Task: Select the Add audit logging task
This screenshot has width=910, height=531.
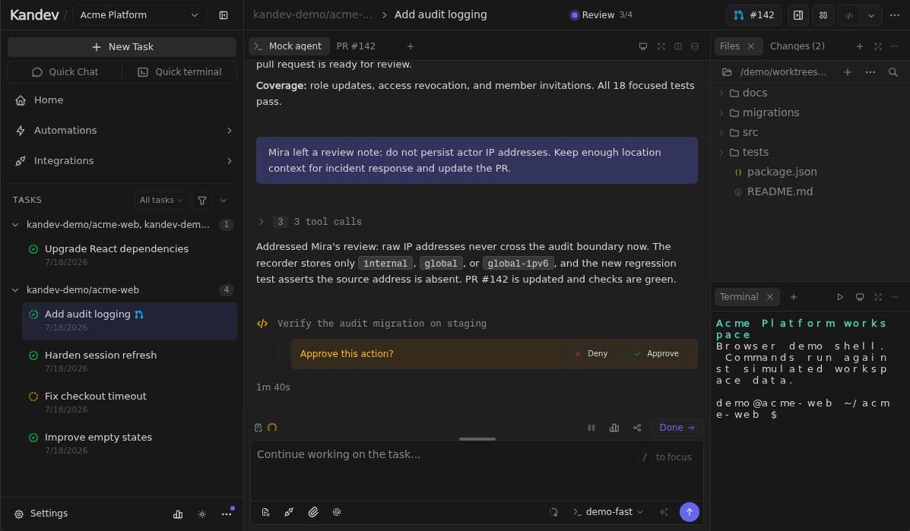Action: click(129, 321)
